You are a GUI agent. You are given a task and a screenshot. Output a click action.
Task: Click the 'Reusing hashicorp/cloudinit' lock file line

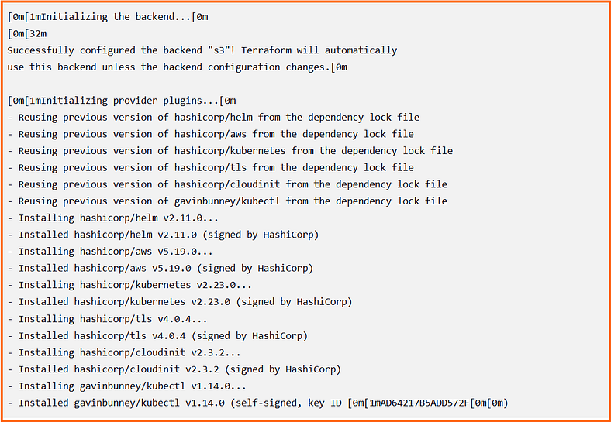[x=227, y=184]
